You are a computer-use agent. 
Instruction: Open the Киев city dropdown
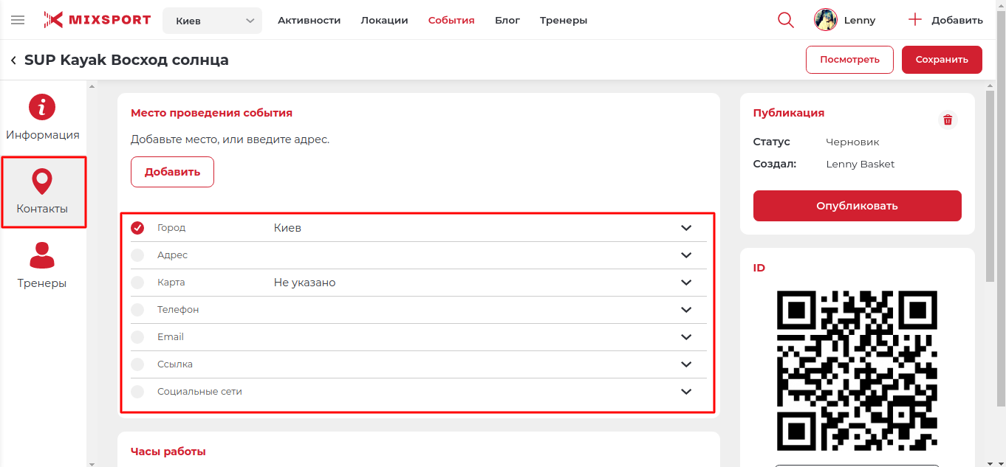pyautogui.click(x=212, y=21)
